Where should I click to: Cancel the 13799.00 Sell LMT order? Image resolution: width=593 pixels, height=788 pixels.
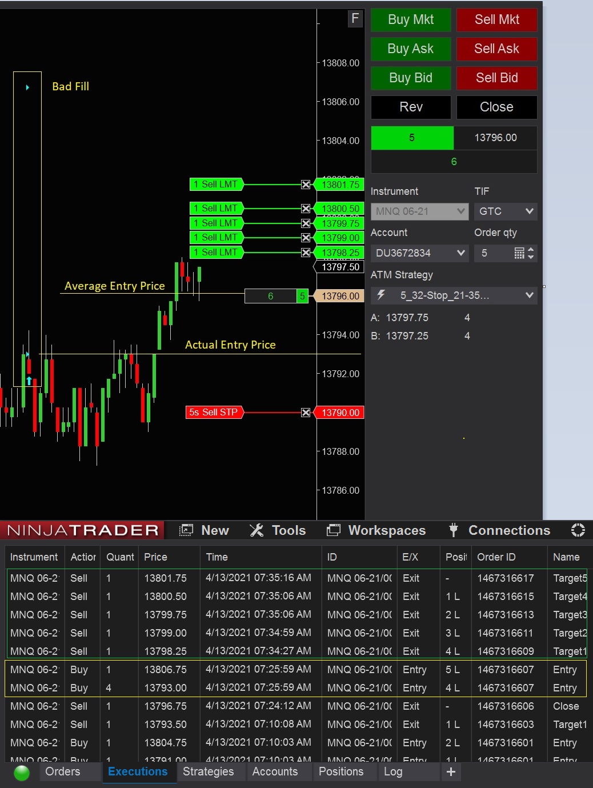306,238
